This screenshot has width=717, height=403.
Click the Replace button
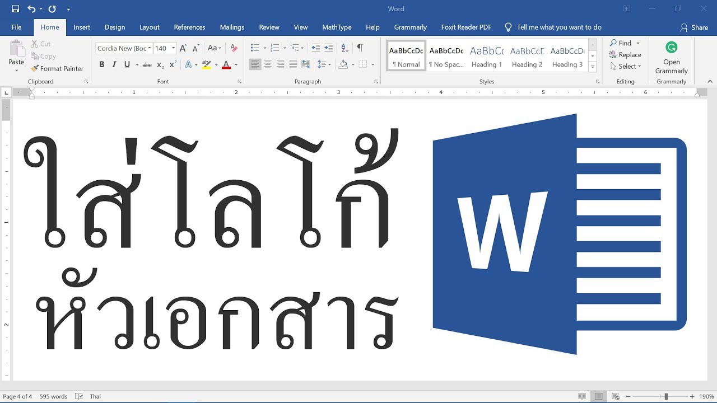[x=625, y=55]
